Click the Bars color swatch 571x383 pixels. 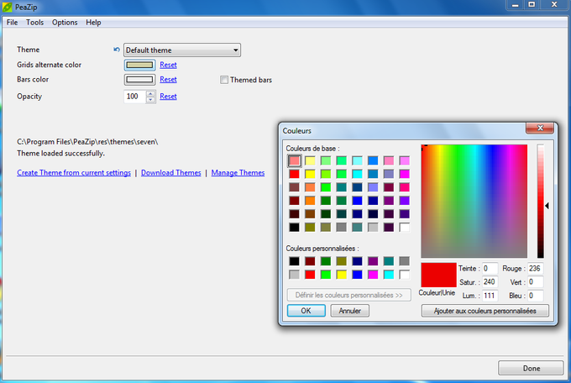coord(139,80)
